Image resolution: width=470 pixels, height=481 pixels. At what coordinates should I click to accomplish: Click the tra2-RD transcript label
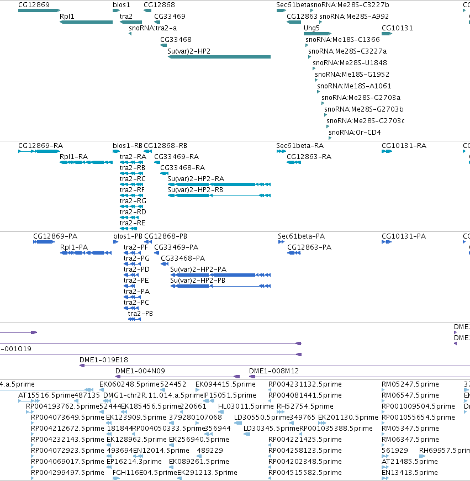coord(133,212)
